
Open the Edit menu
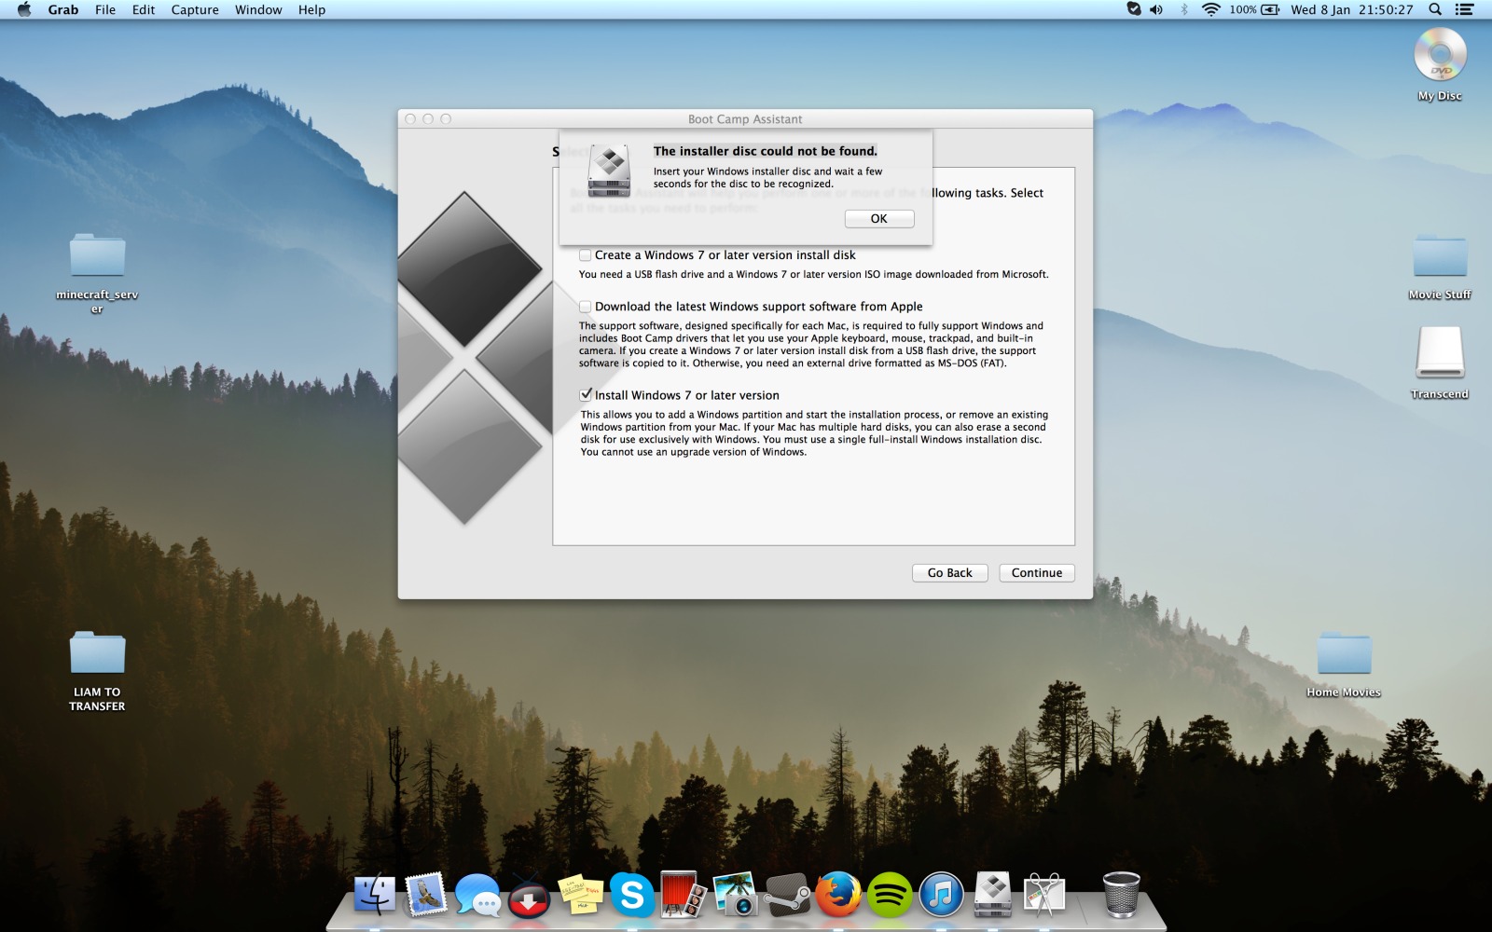(x=144, y=9)
